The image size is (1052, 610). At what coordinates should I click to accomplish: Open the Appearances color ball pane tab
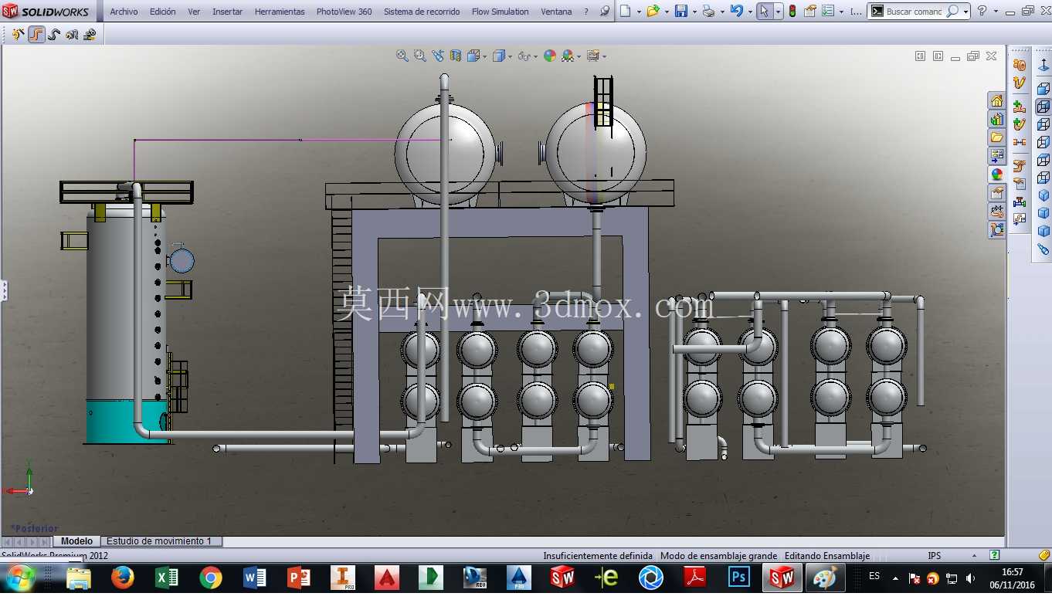pos(997,175)
